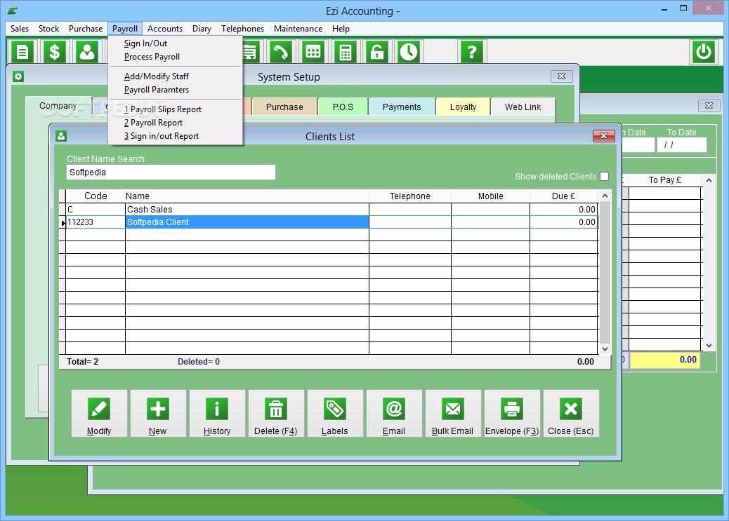
Task: Switch to Purchase tab in System Setup
Action: tap(284, 107)
